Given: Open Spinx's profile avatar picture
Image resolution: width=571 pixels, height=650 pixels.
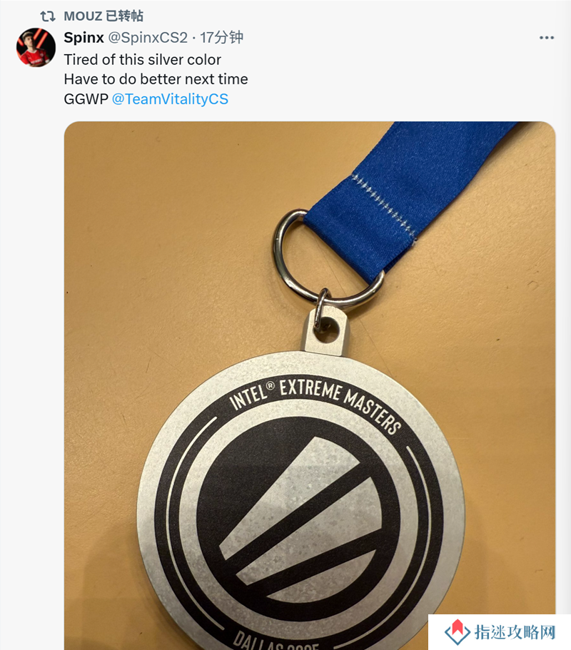Looking at the screenshot, I should pyautogui.click(x=36, y=47).
